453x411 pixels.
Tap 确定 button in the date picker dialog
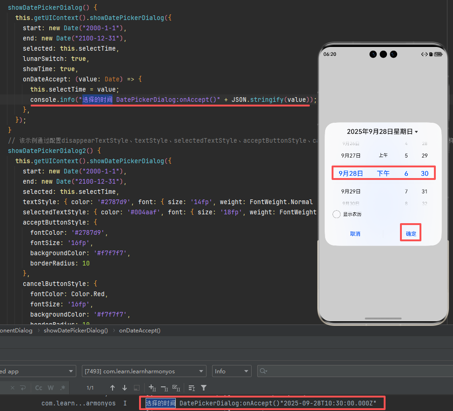click(411, 234)
